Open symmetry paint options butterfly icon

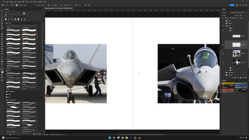click(89, 5)
